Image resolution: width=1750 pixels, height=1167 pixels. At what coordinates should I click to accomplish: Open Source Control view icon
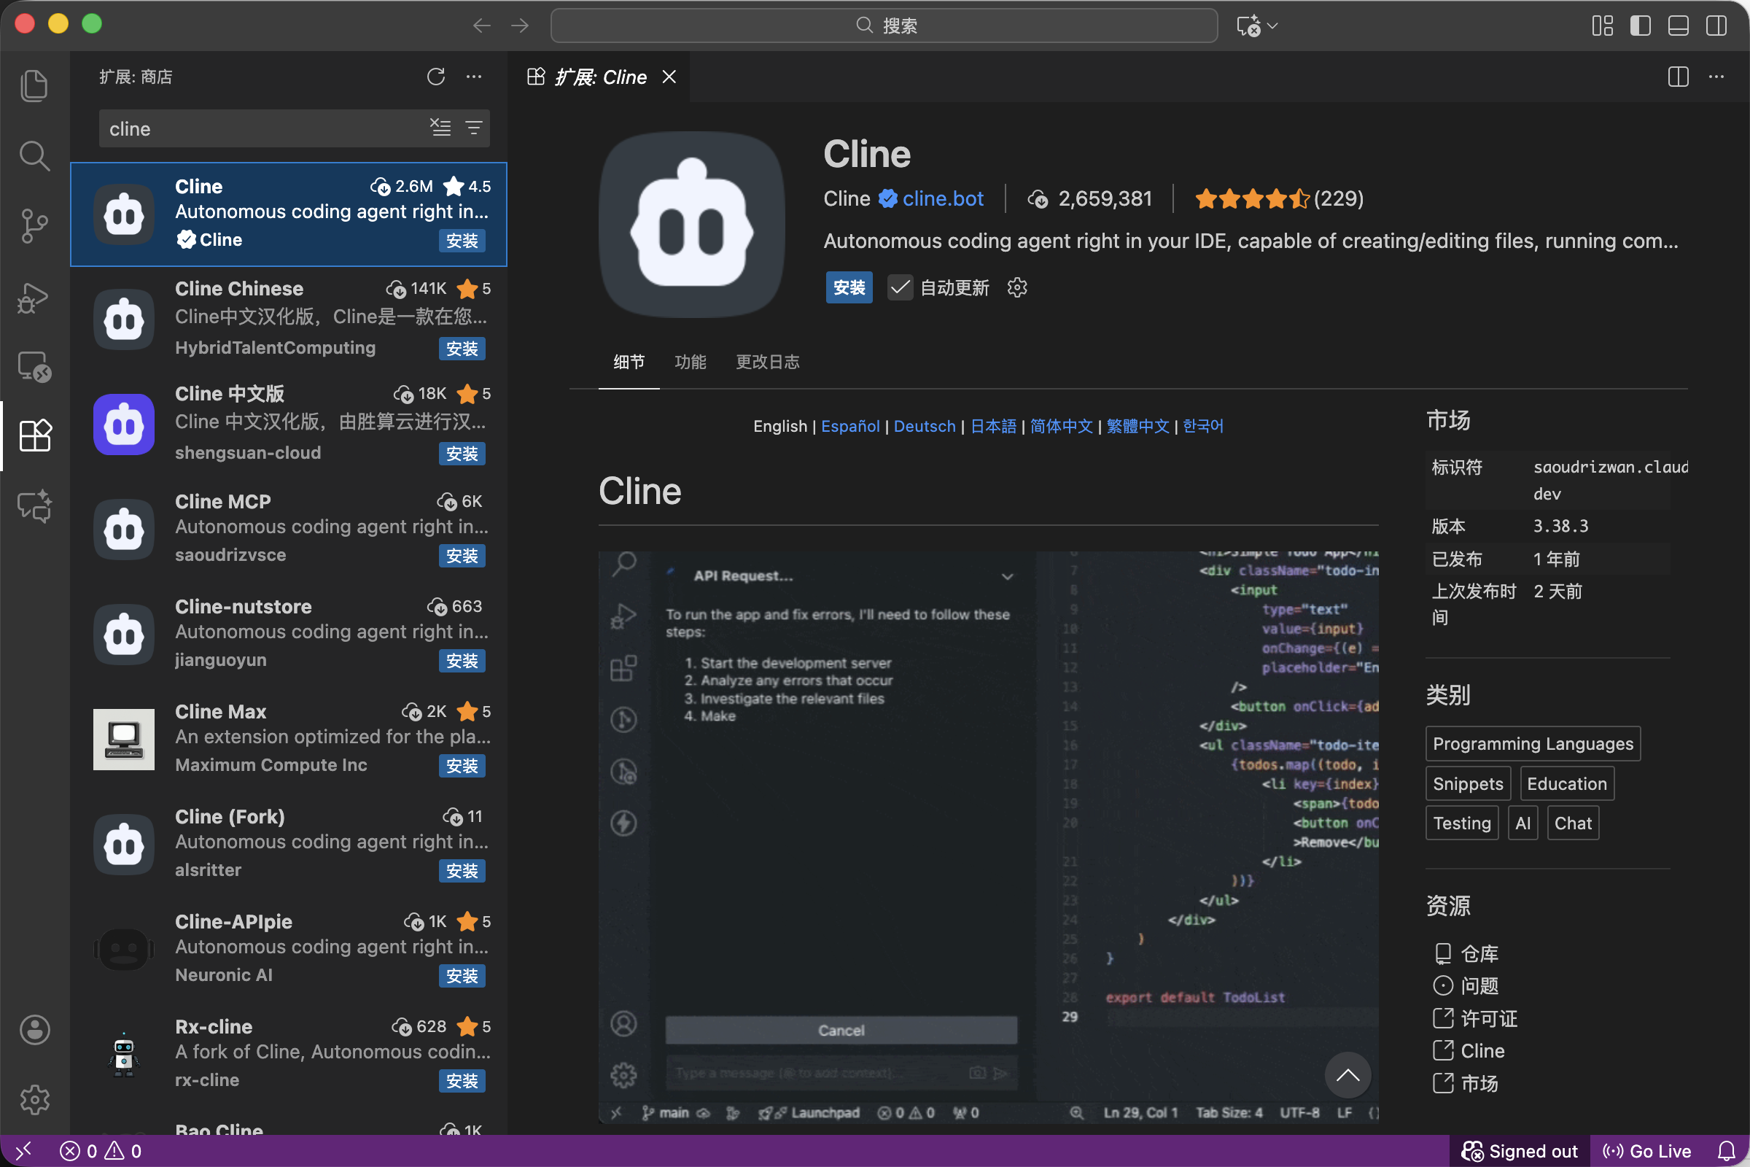[34, 225]
